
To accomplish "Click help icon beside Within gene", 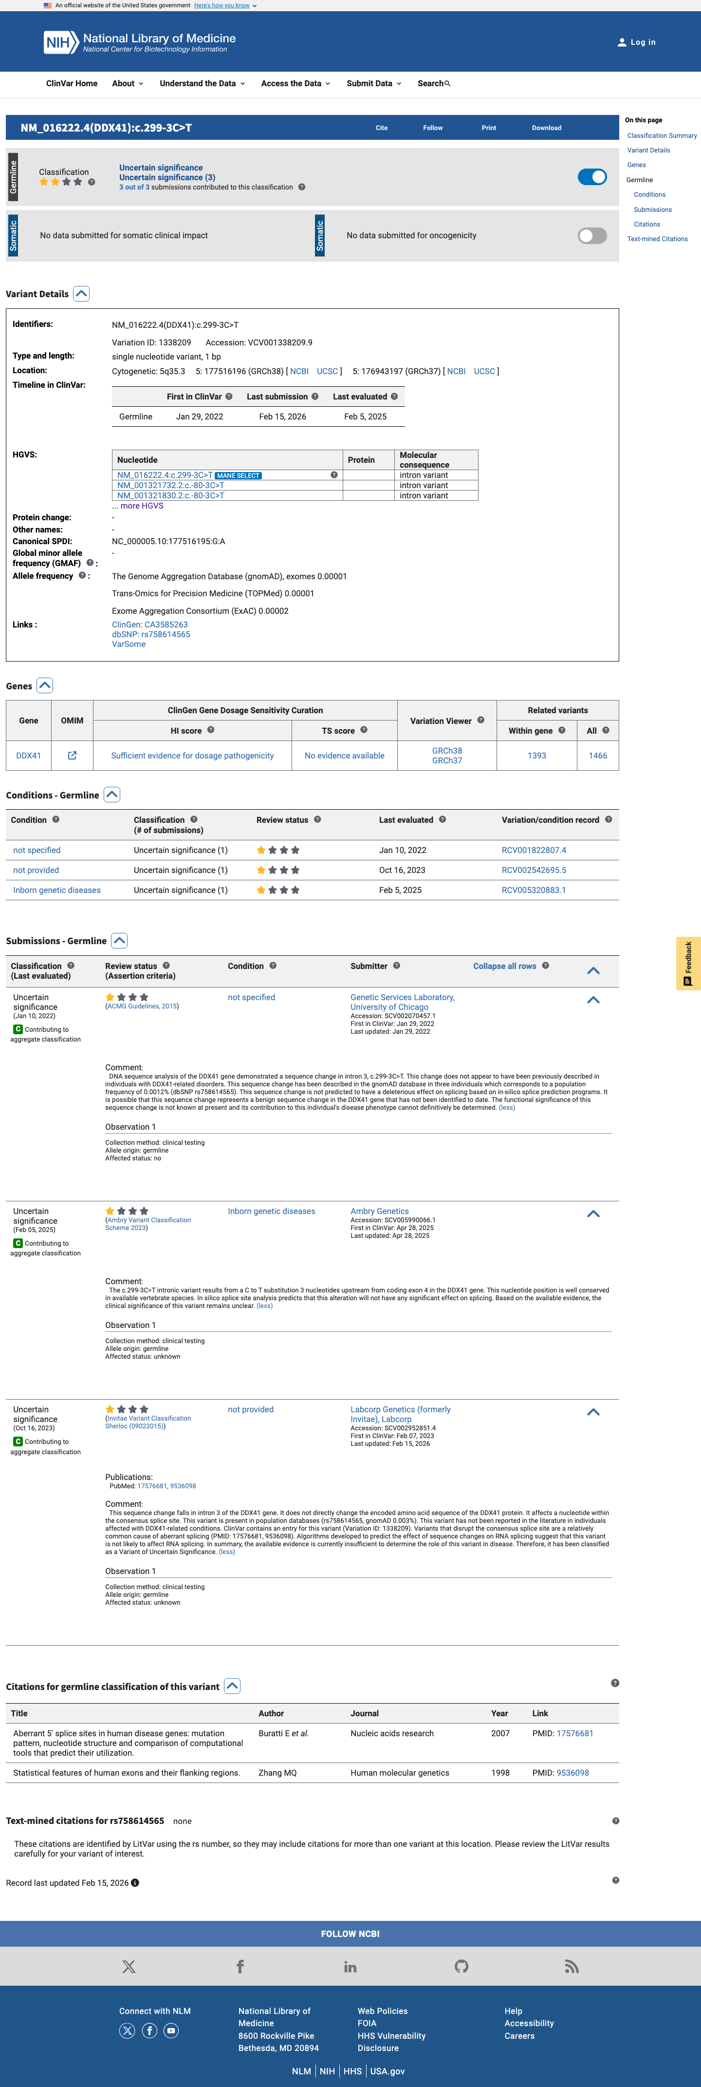I will click(x=562, y=731).
